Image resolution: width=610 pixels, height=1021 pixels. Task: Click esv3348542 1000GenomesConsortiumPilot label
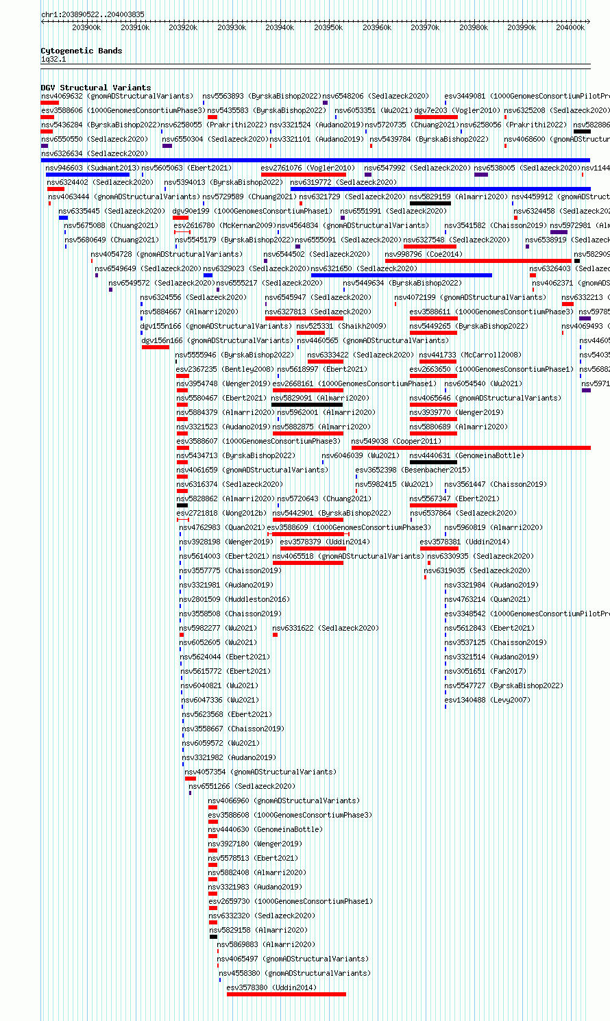(x=527, y=614)
